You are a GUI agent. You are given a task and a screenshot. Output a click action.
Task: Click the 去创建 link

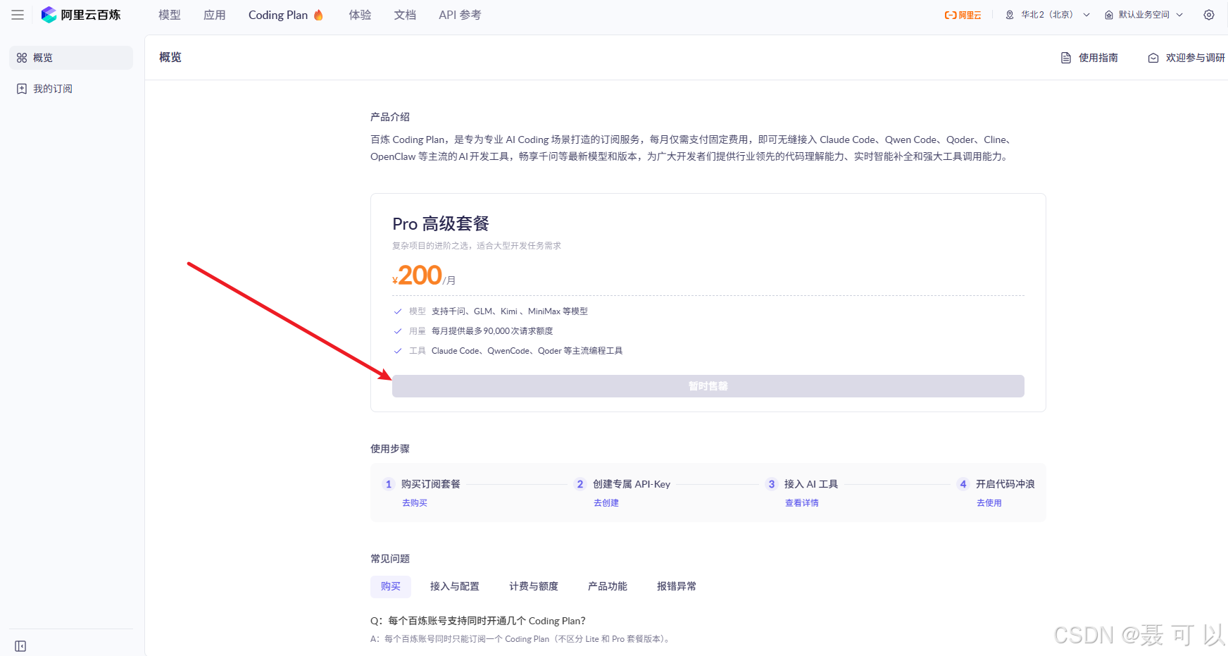(x=606, y=503)
